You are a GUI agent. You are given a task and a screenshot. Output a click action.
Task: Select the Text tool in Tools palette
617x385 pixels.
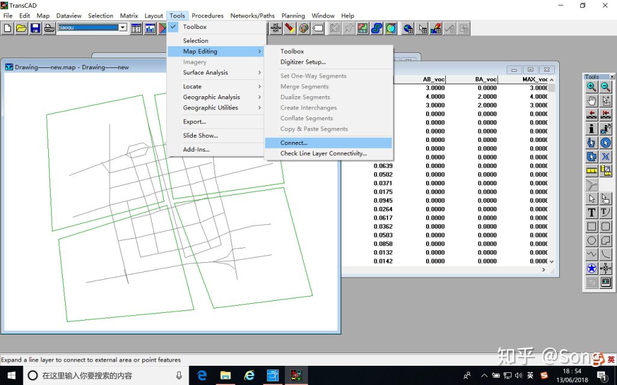point(592,212)
